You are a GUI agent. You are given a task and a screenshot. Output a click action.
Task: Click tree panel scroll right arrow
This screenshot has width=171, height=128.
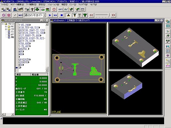pyautogui.click(x=13, y=114)
